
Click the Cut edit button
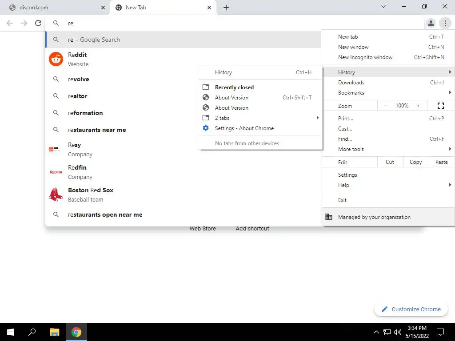[x=390, y=162]
